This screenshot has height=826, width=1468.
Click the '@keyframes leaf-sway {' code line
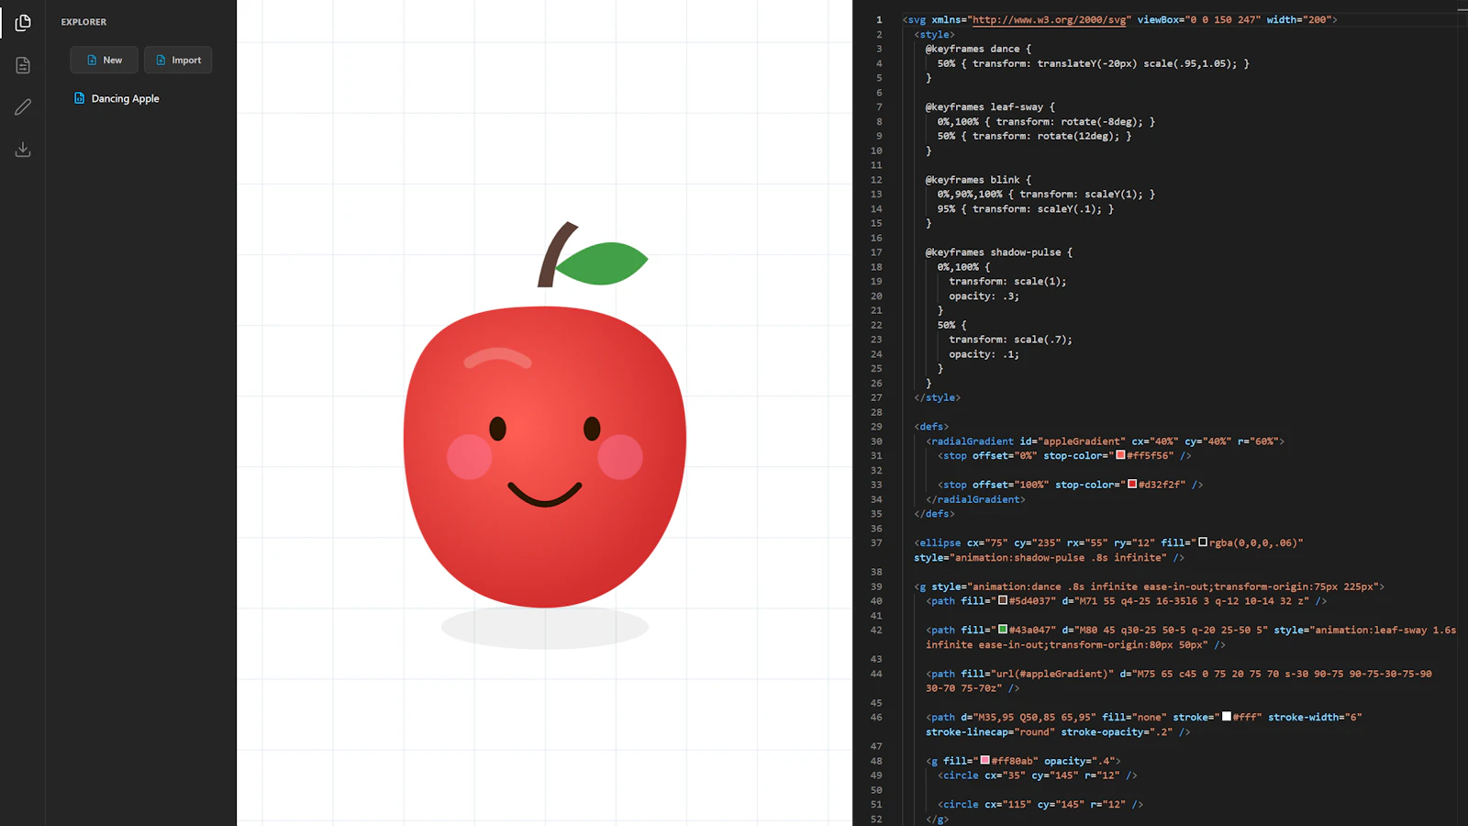point(990,106)
